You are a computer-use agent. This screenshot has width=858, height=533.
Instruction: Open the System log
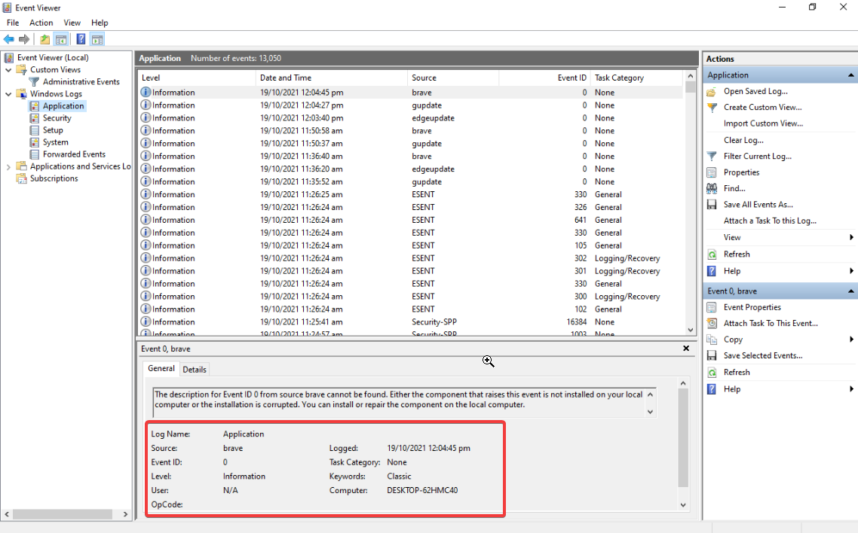click(55, 142)
